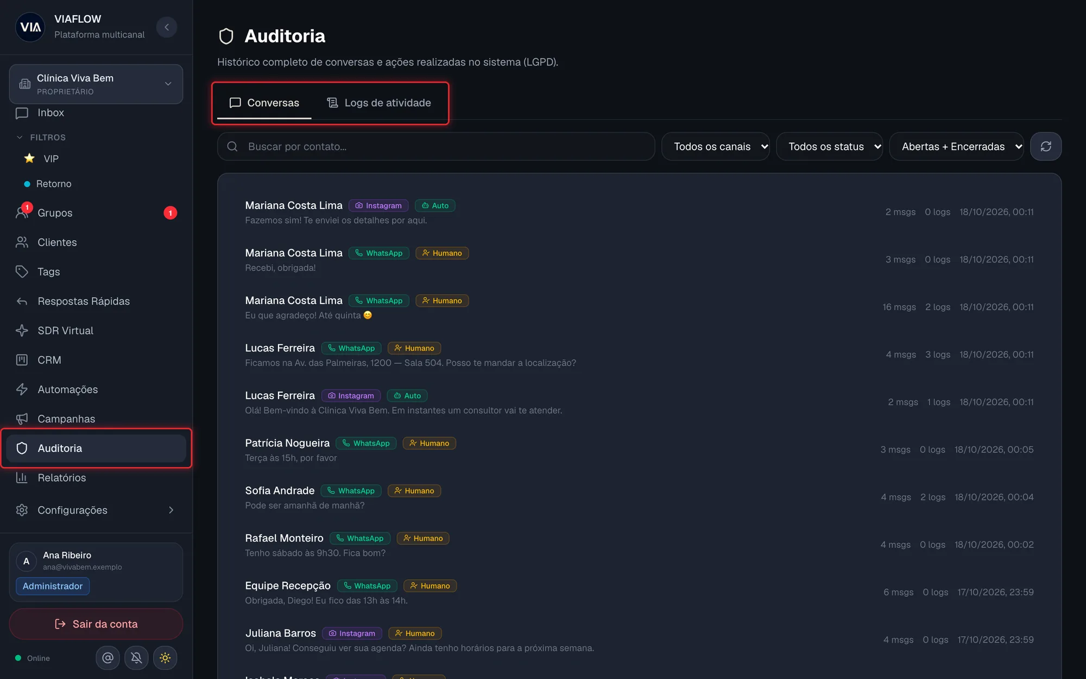Screen dimensions: 1086x679
Task: Click ana@vivabem.exemplo email text
Action: (x=83, y=567)
